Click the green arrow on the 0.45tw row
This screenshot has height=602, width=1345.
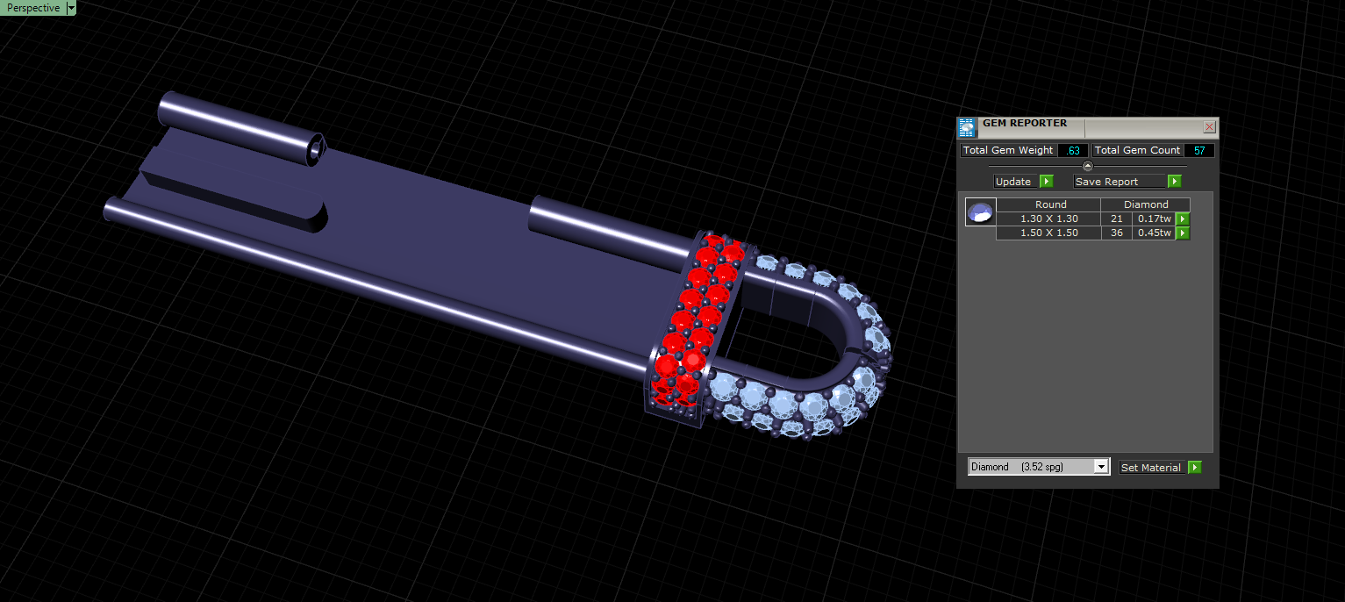coord(1183,233)
